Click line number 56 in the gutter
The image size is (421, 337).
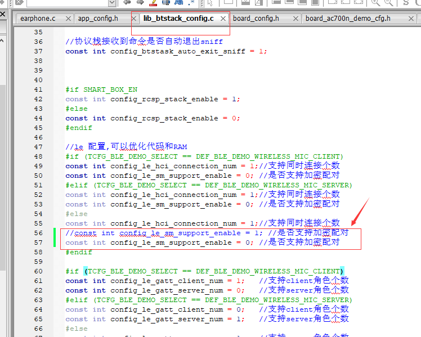pos(38,233)
